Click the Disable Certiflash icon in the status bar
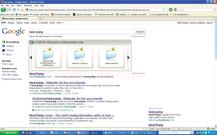The height and width of the screenshot is (135, 217). 208,129
